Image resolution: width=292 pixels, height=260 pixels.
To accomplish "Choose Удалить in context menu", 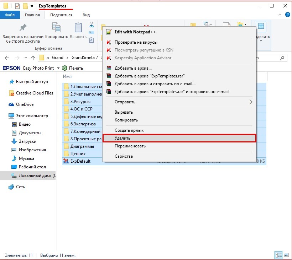I will pyautogui.click(x=179, y=138).
